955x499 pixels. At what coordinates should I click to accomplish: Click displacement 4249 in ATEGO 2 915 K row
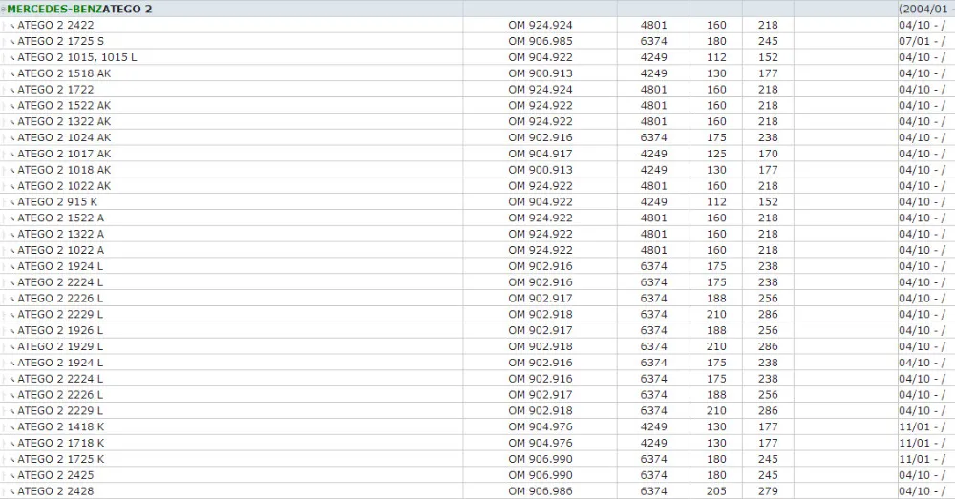click(653, 202)
